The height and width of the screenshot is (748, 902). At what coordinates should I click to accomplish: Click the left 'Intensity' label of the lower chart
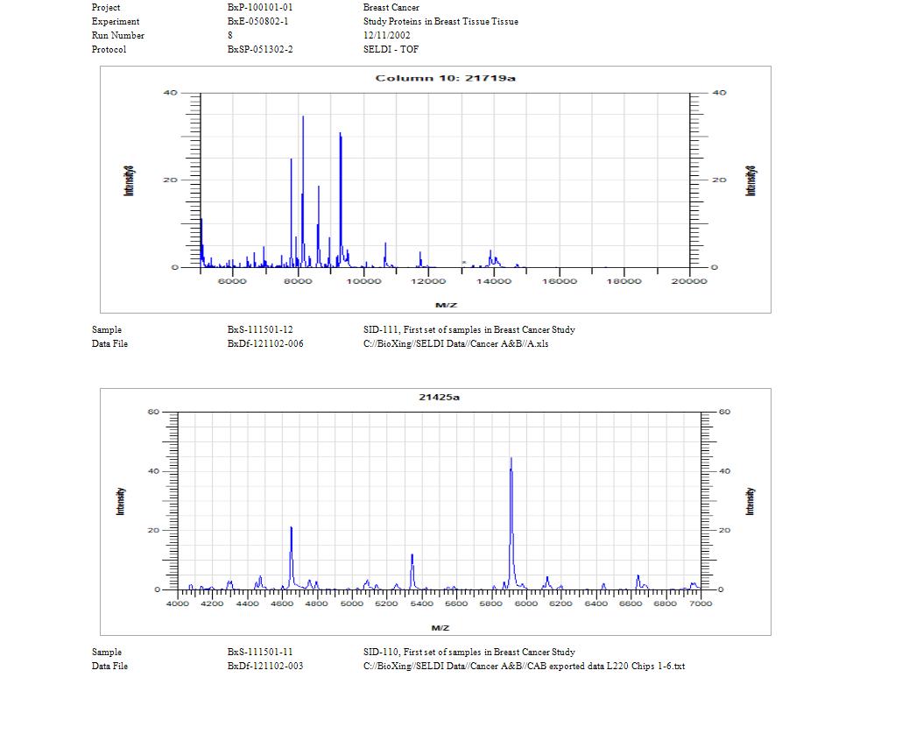click(x=121, y=501)
